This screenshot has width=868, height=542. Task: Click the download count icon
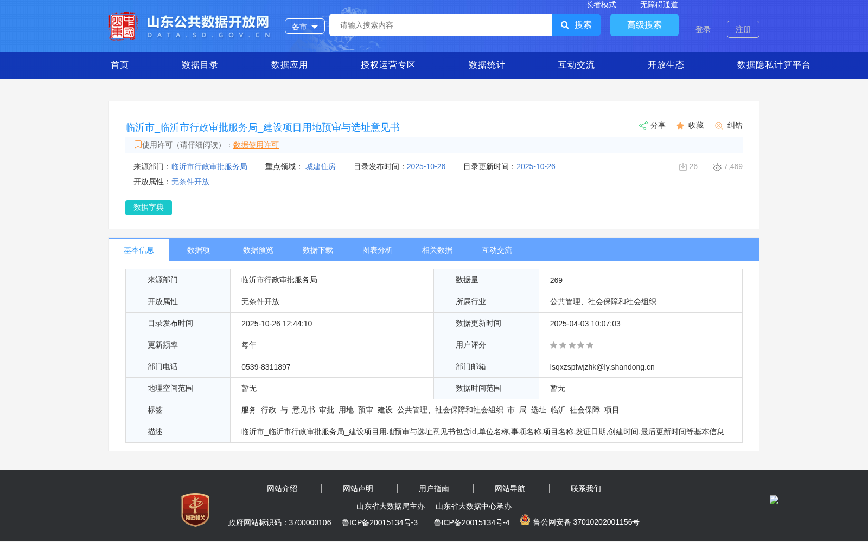(683, 167)
